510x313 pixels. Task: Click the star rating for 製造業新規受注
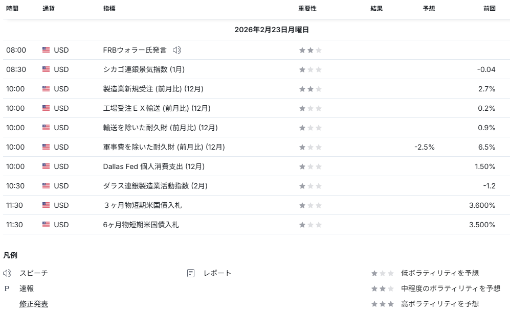(311, 89)
